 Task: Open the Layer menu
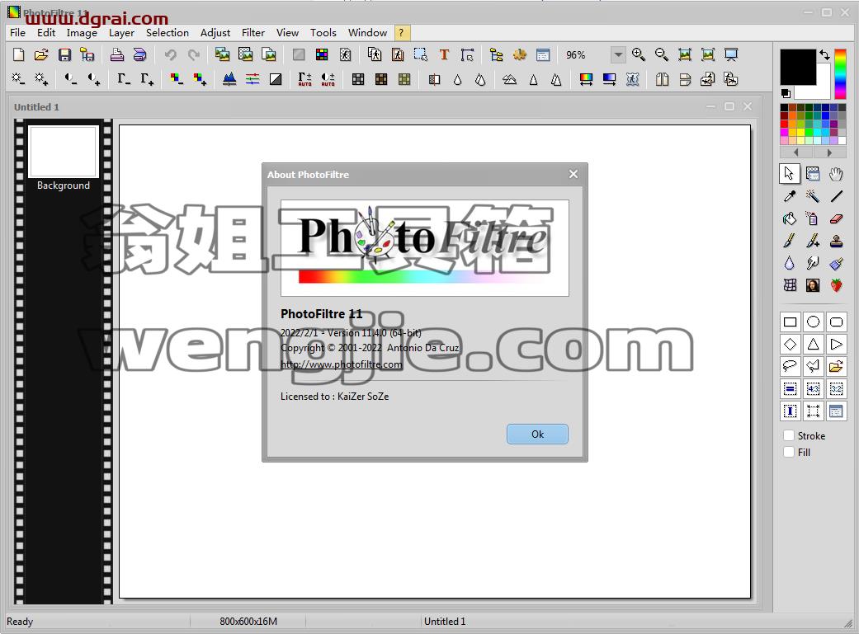[x=121, y=33]
